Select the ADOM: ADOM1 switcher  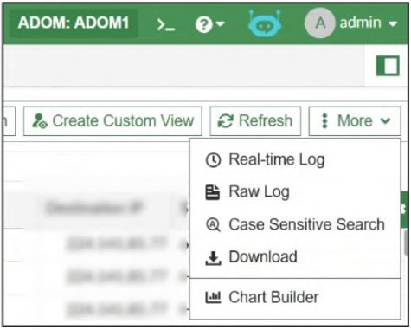74,23
